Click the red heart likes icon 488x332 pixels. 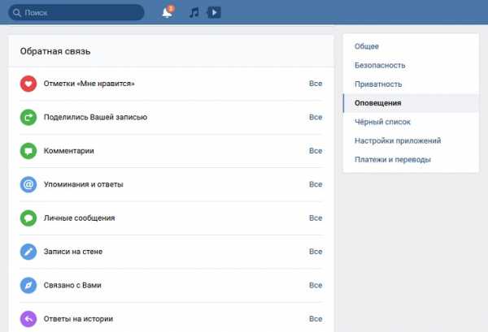pyautogui.click(x=28, y=84)
